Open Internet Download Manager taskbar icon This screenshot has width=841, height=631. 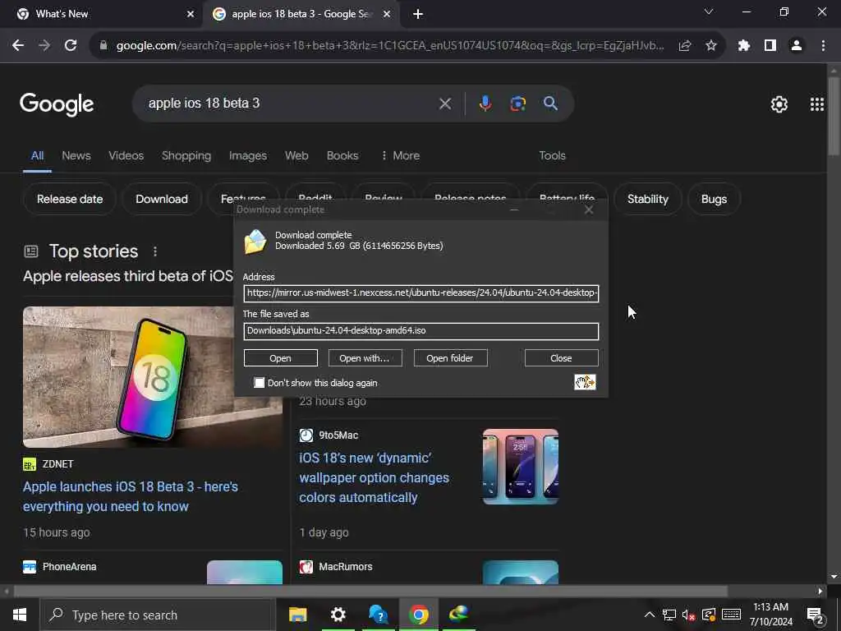[459, 615]
